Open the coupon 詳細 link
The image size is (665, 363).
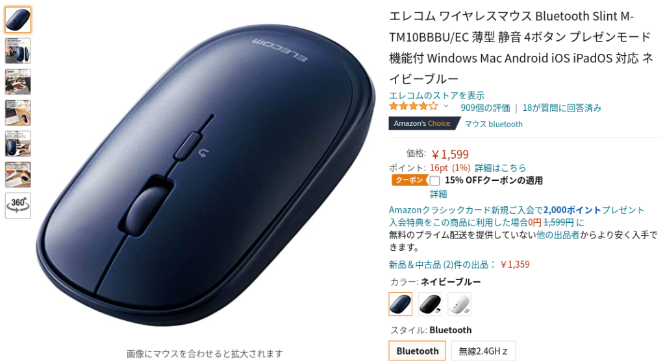click(x=438, y=194)
